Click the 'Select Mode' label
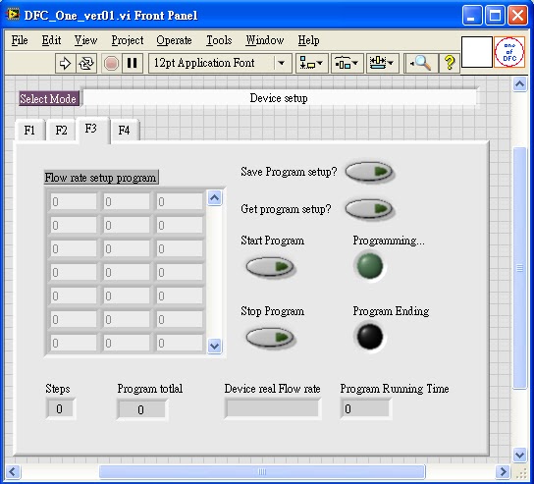 click(x=48, y=98)
